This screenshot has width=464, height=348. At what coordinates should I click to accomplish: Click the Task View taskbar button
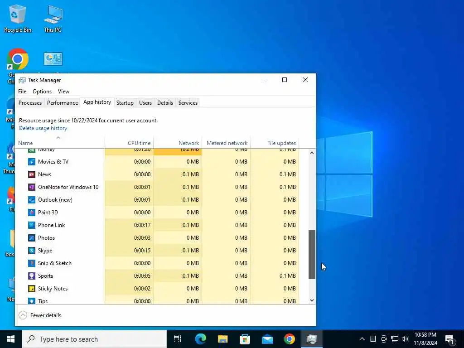(x=178, y=339)
